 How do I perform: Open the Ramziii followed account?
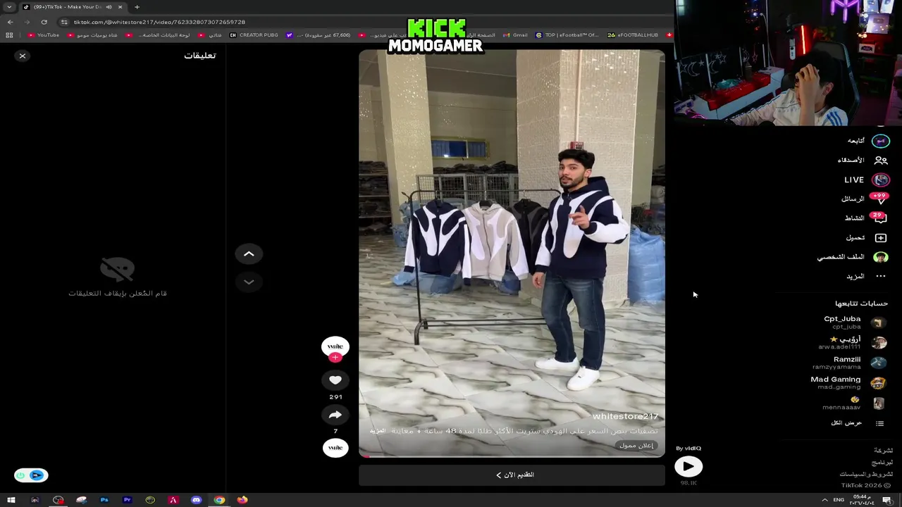tap(850, 363)
